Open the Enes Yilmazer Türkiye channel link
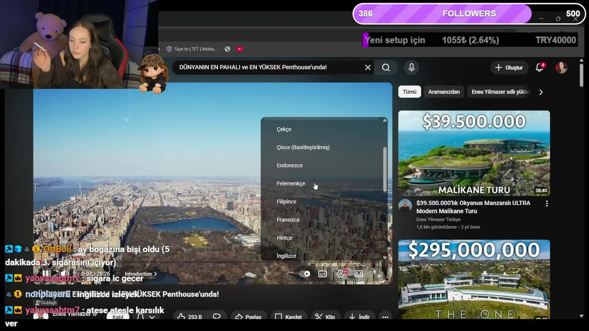The height and width of the screenshot is (331, 589). tap(439, 220)
